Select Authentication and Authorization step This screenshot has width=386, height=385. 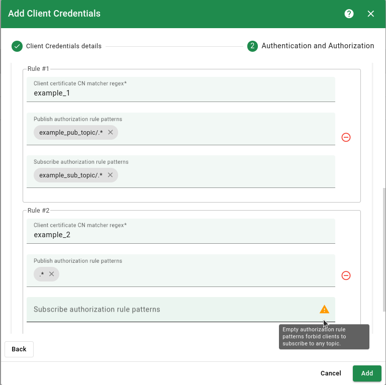point(317,46)
